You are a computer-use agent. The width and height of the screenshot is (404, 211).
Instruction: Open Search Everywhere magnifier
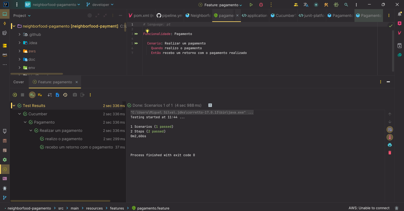[x=346, y=5]
